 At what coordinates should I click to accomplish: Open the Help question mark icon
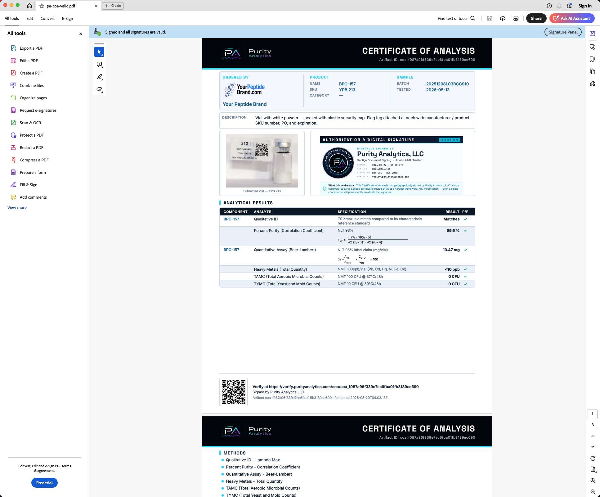(549, 6)
